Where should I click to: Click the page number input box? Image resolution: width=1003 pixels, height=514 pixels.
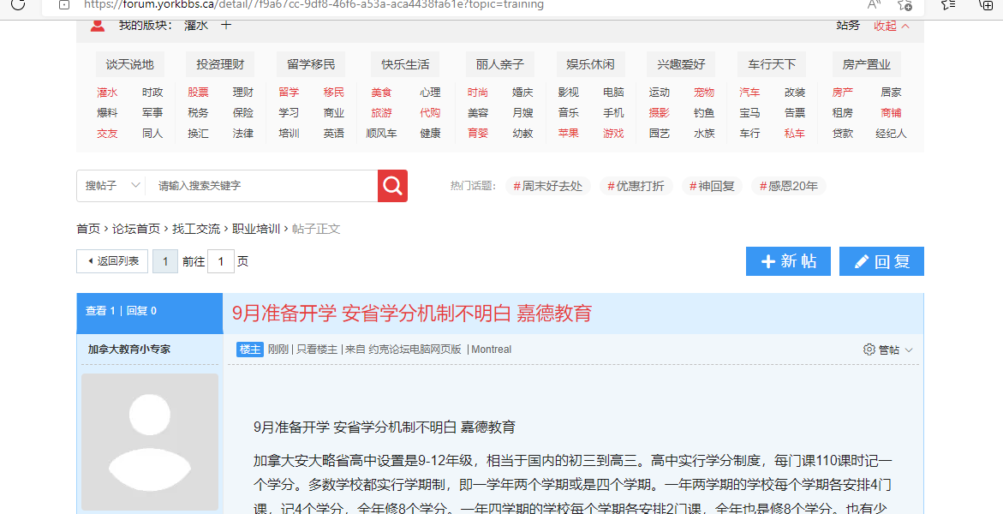pos(221,261)
